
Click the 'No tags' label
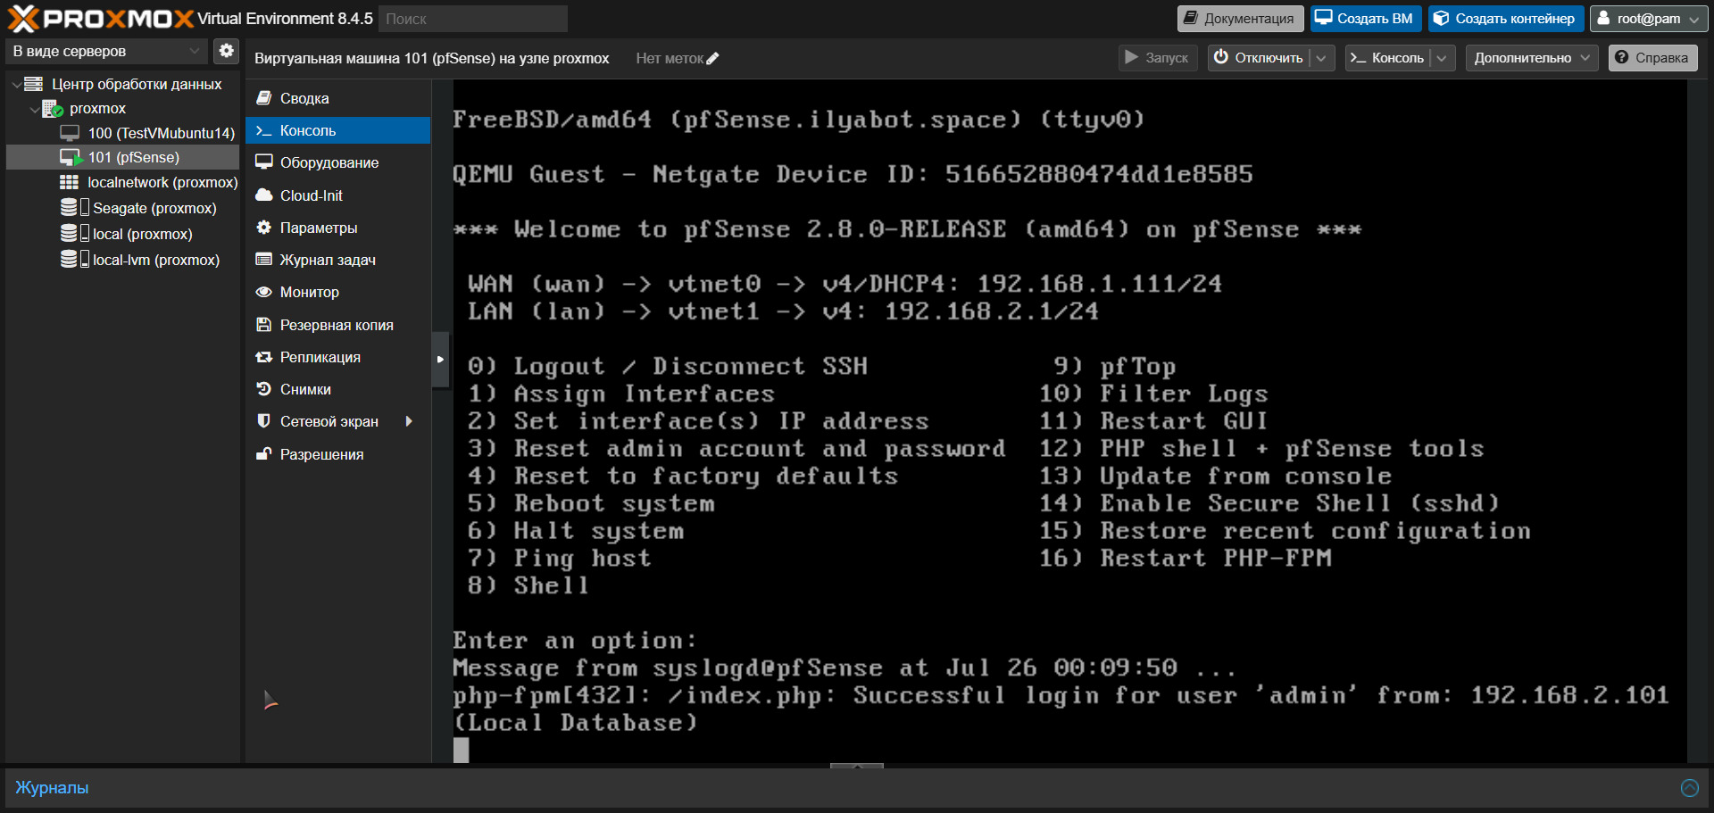[x=670, y=59]
